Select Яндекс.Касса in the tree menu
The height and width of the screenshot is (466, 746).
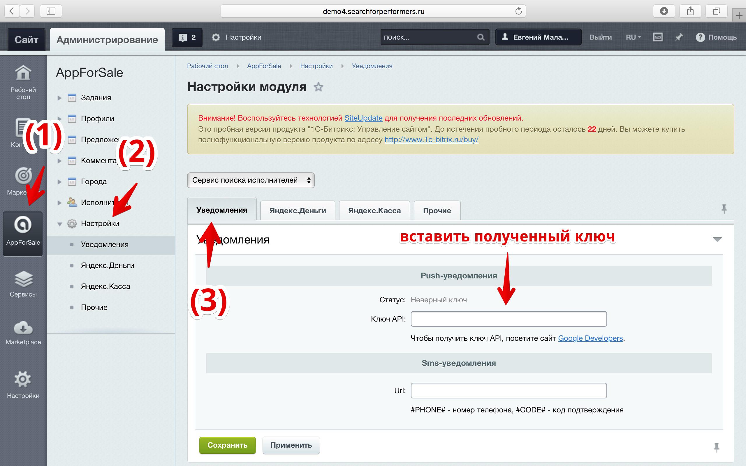[x=105, y=286]
